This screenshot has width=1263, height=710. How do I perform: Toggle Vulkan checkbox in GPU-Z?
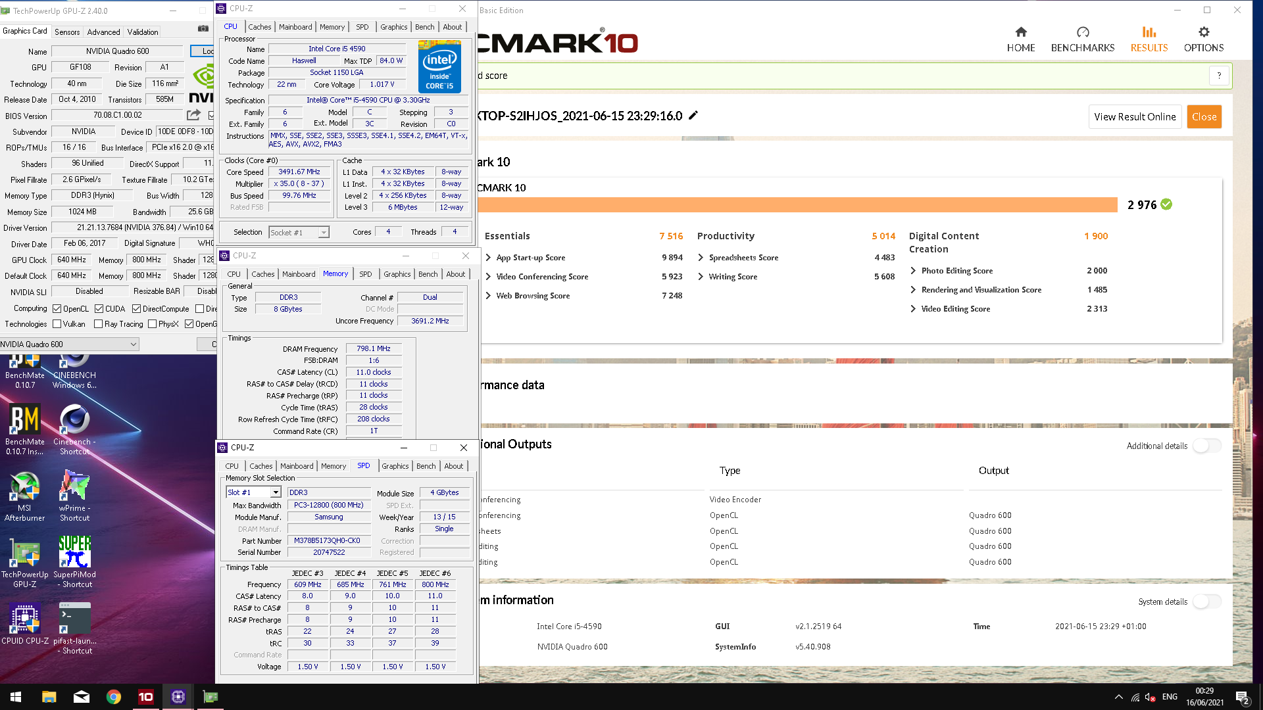click(57, 324)
